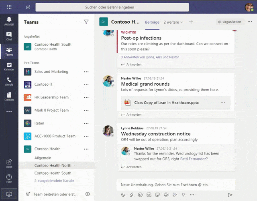Expand the '2 weitere' tabs dropdown
Screen dimensions: 257x201
coord(173,22)
